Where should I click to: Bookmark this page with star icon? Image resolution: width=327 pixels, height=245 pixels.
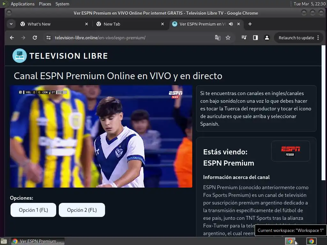click(x=228, y=38)
